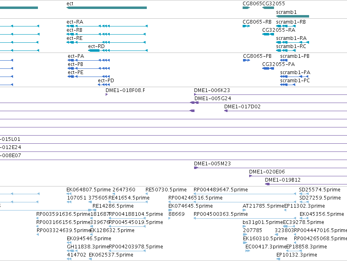Select the teal ect gene bar
Screen dimensions: 347x261
pyautogui.click(x=106, y=8)
